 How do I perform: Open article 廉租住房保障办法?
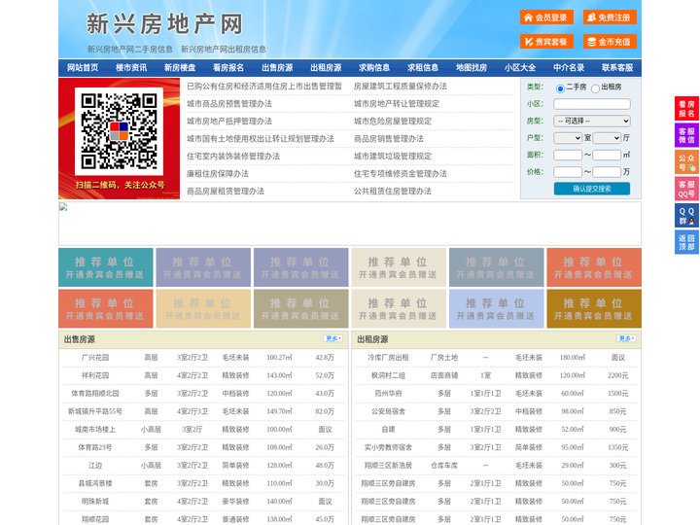(x=218, y=174)
